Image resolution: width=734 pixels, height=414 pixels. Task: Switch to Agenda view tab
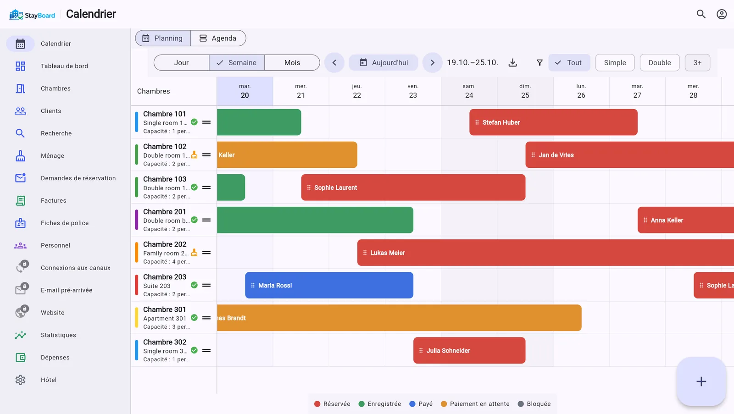pos(218,39)
